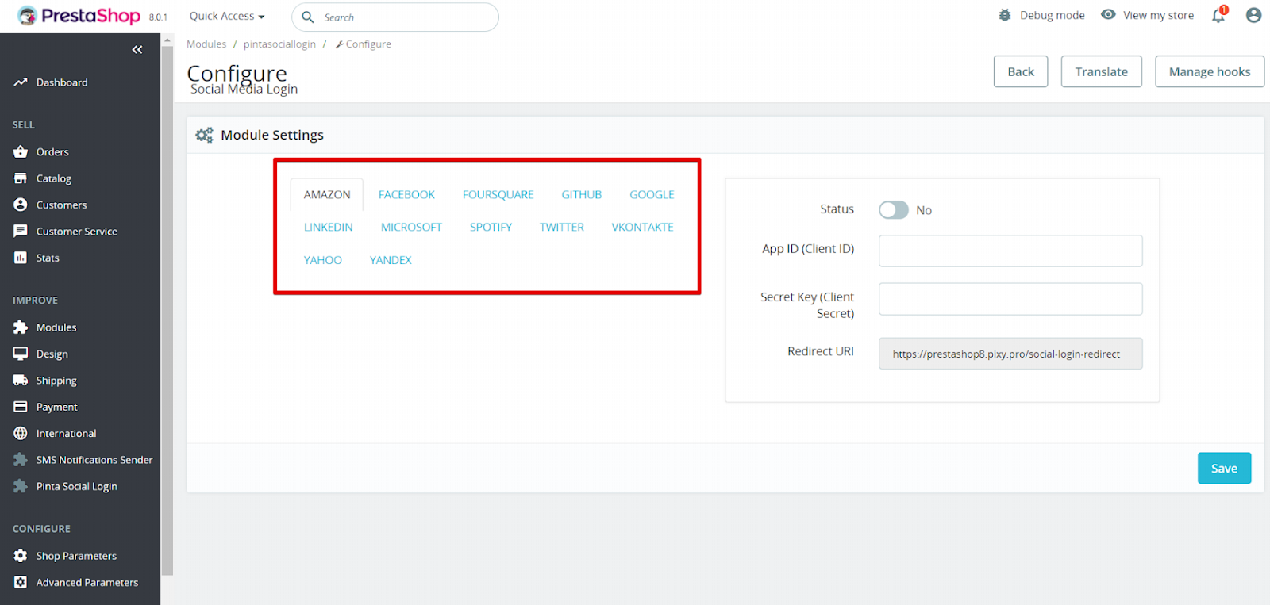Click the Dashboard trend icon
Screen dimensions: 1270x605
[21, 82]
